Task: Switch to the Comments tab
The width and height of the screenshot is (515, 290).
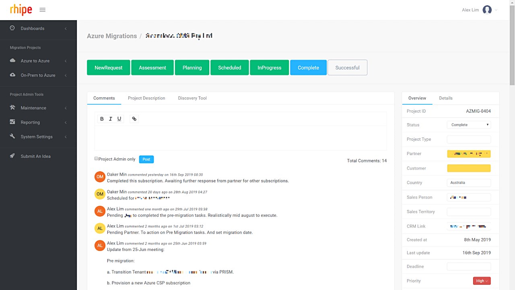Action: 104,98
